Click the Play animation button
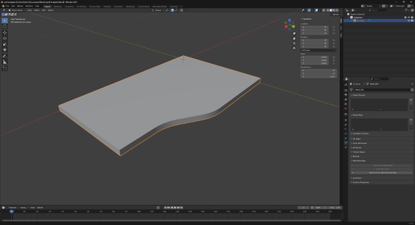This screenshot has height=225, width=415. coord(175,208)
